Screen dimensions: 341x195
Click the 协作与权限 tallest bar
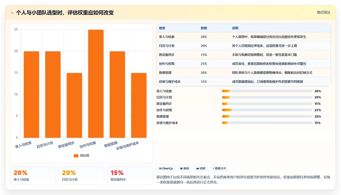(96, 84)
